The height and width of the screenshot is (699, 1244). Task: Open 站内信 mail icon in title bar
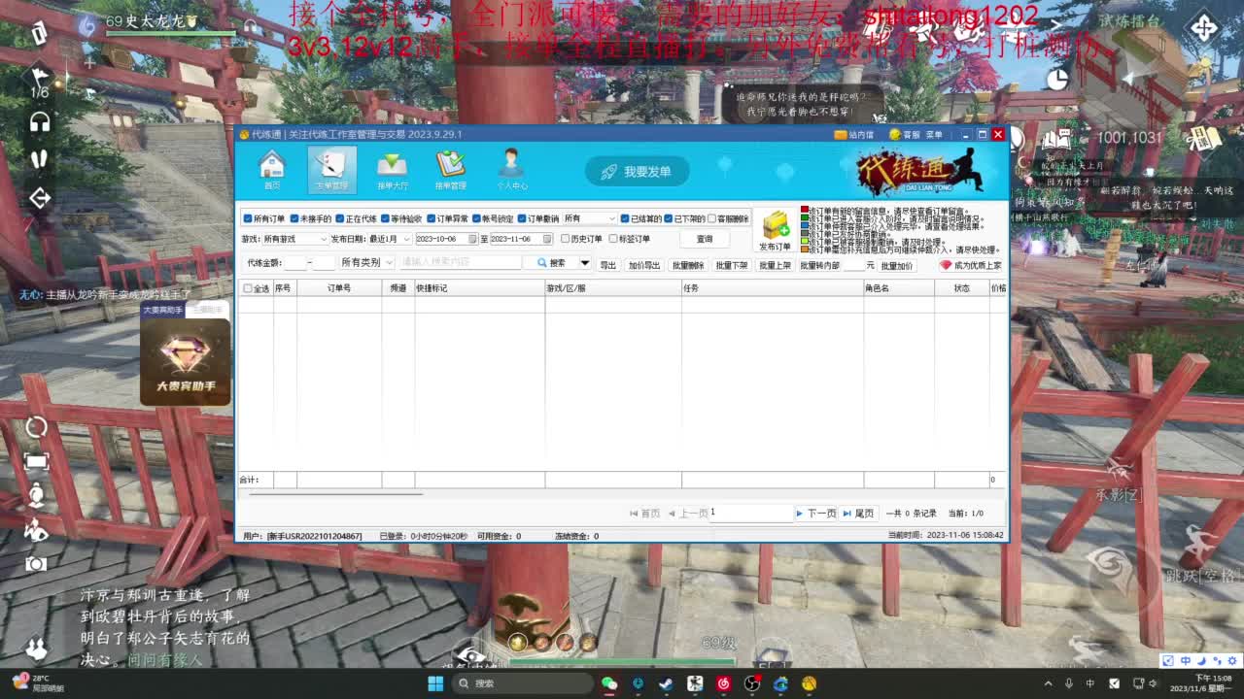click(854, 135)
